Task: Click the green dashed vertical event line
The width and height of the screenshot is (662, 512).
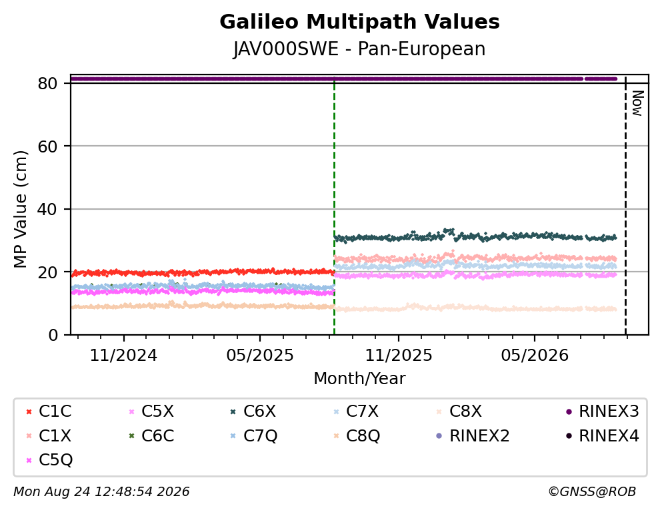Action: [x=334, y=205]
